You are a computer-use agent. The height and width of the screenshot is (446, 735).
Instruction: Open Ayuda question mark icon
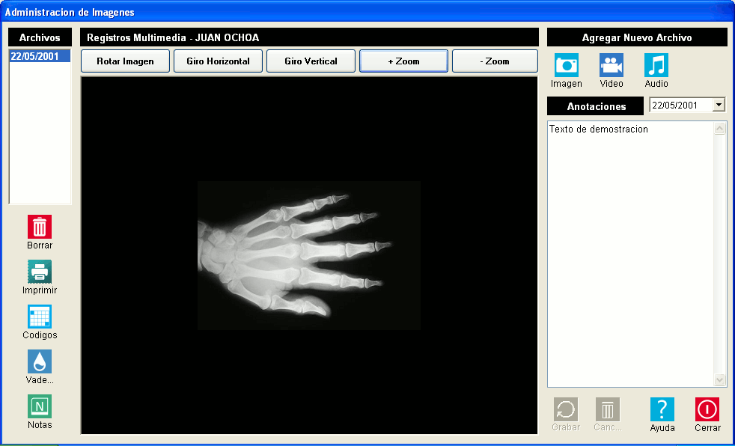click(662, 410)
